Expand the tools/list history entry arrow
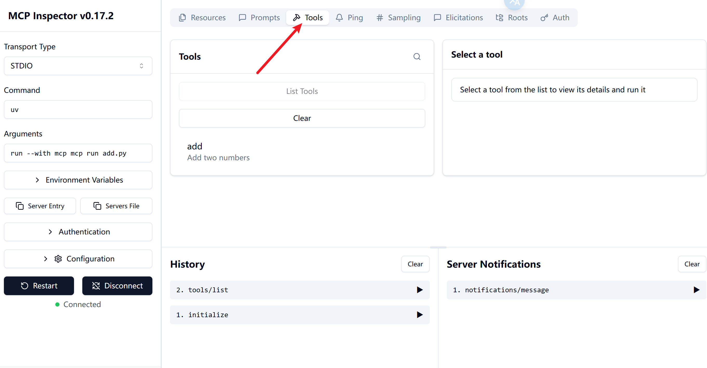The width and height of the screenshot is (707, 368). pos(419,290)
